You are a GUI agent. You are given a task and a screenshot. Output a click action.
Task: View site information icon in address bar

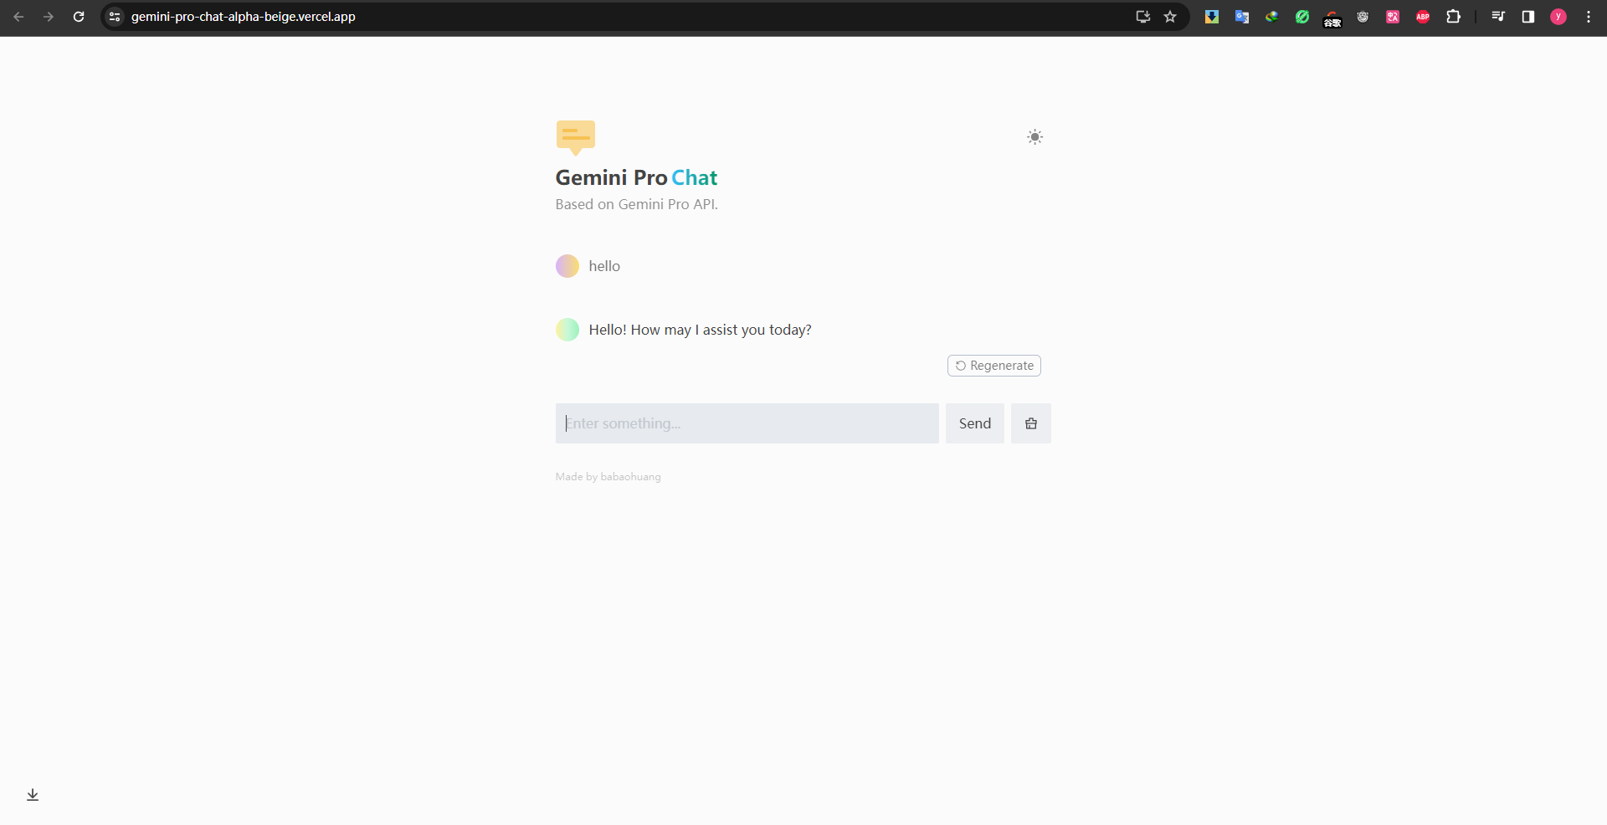coord(116,17)
